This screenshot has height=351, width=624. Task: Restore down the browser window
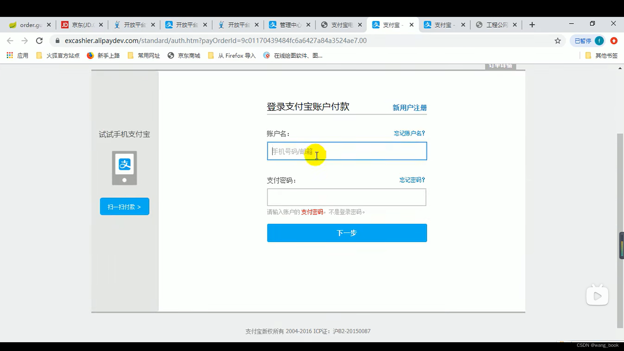592,24
